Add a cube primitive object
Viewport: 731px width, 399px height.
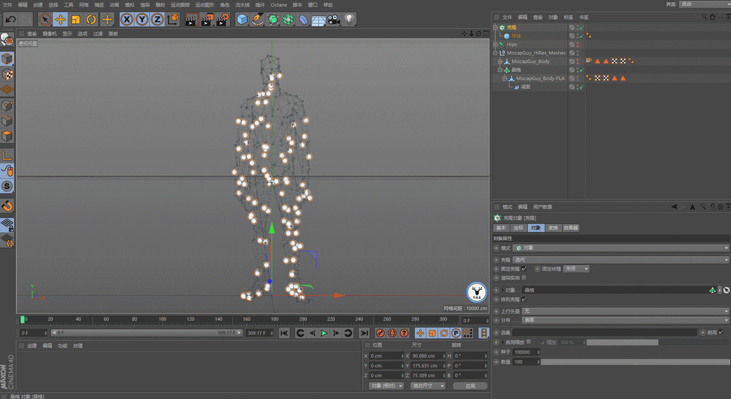coord(242,20)
